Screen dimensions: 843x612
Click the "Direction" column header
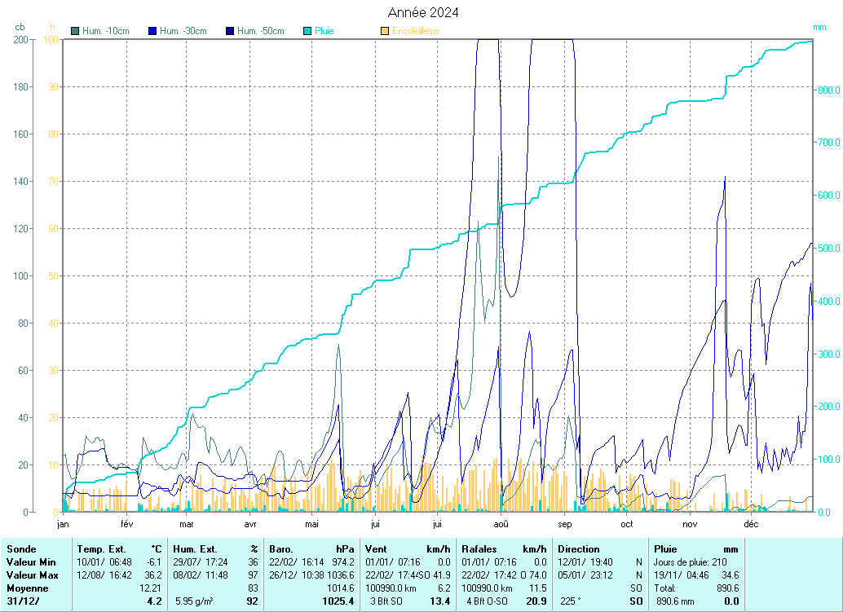578,549
